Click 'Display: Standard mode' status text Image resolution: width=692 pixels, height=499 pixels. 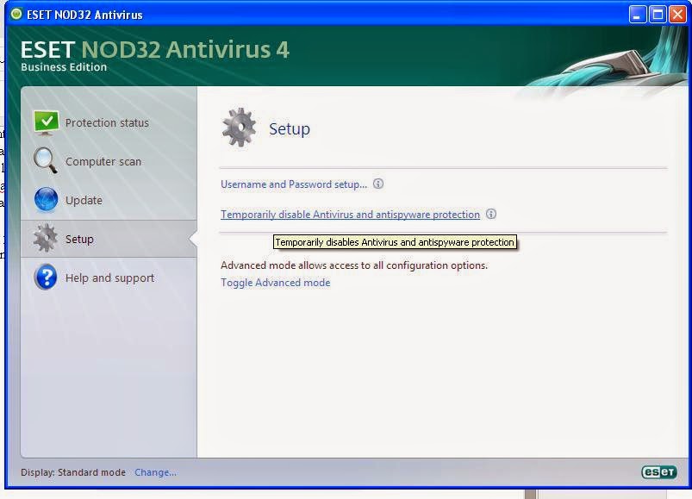73,472
